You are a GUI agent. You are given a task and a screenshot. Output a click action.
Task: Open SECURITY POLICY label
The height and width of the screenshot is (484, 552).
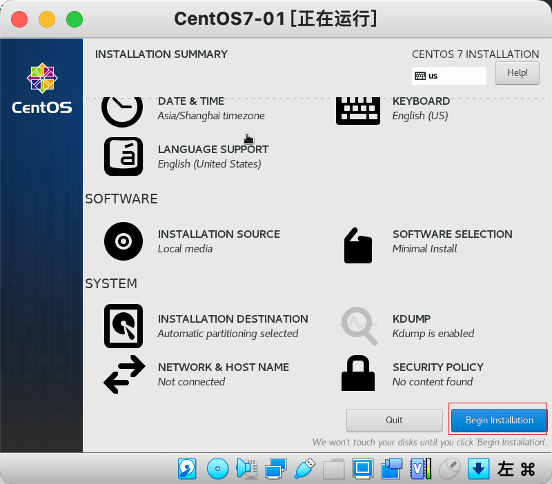(438, 367)
